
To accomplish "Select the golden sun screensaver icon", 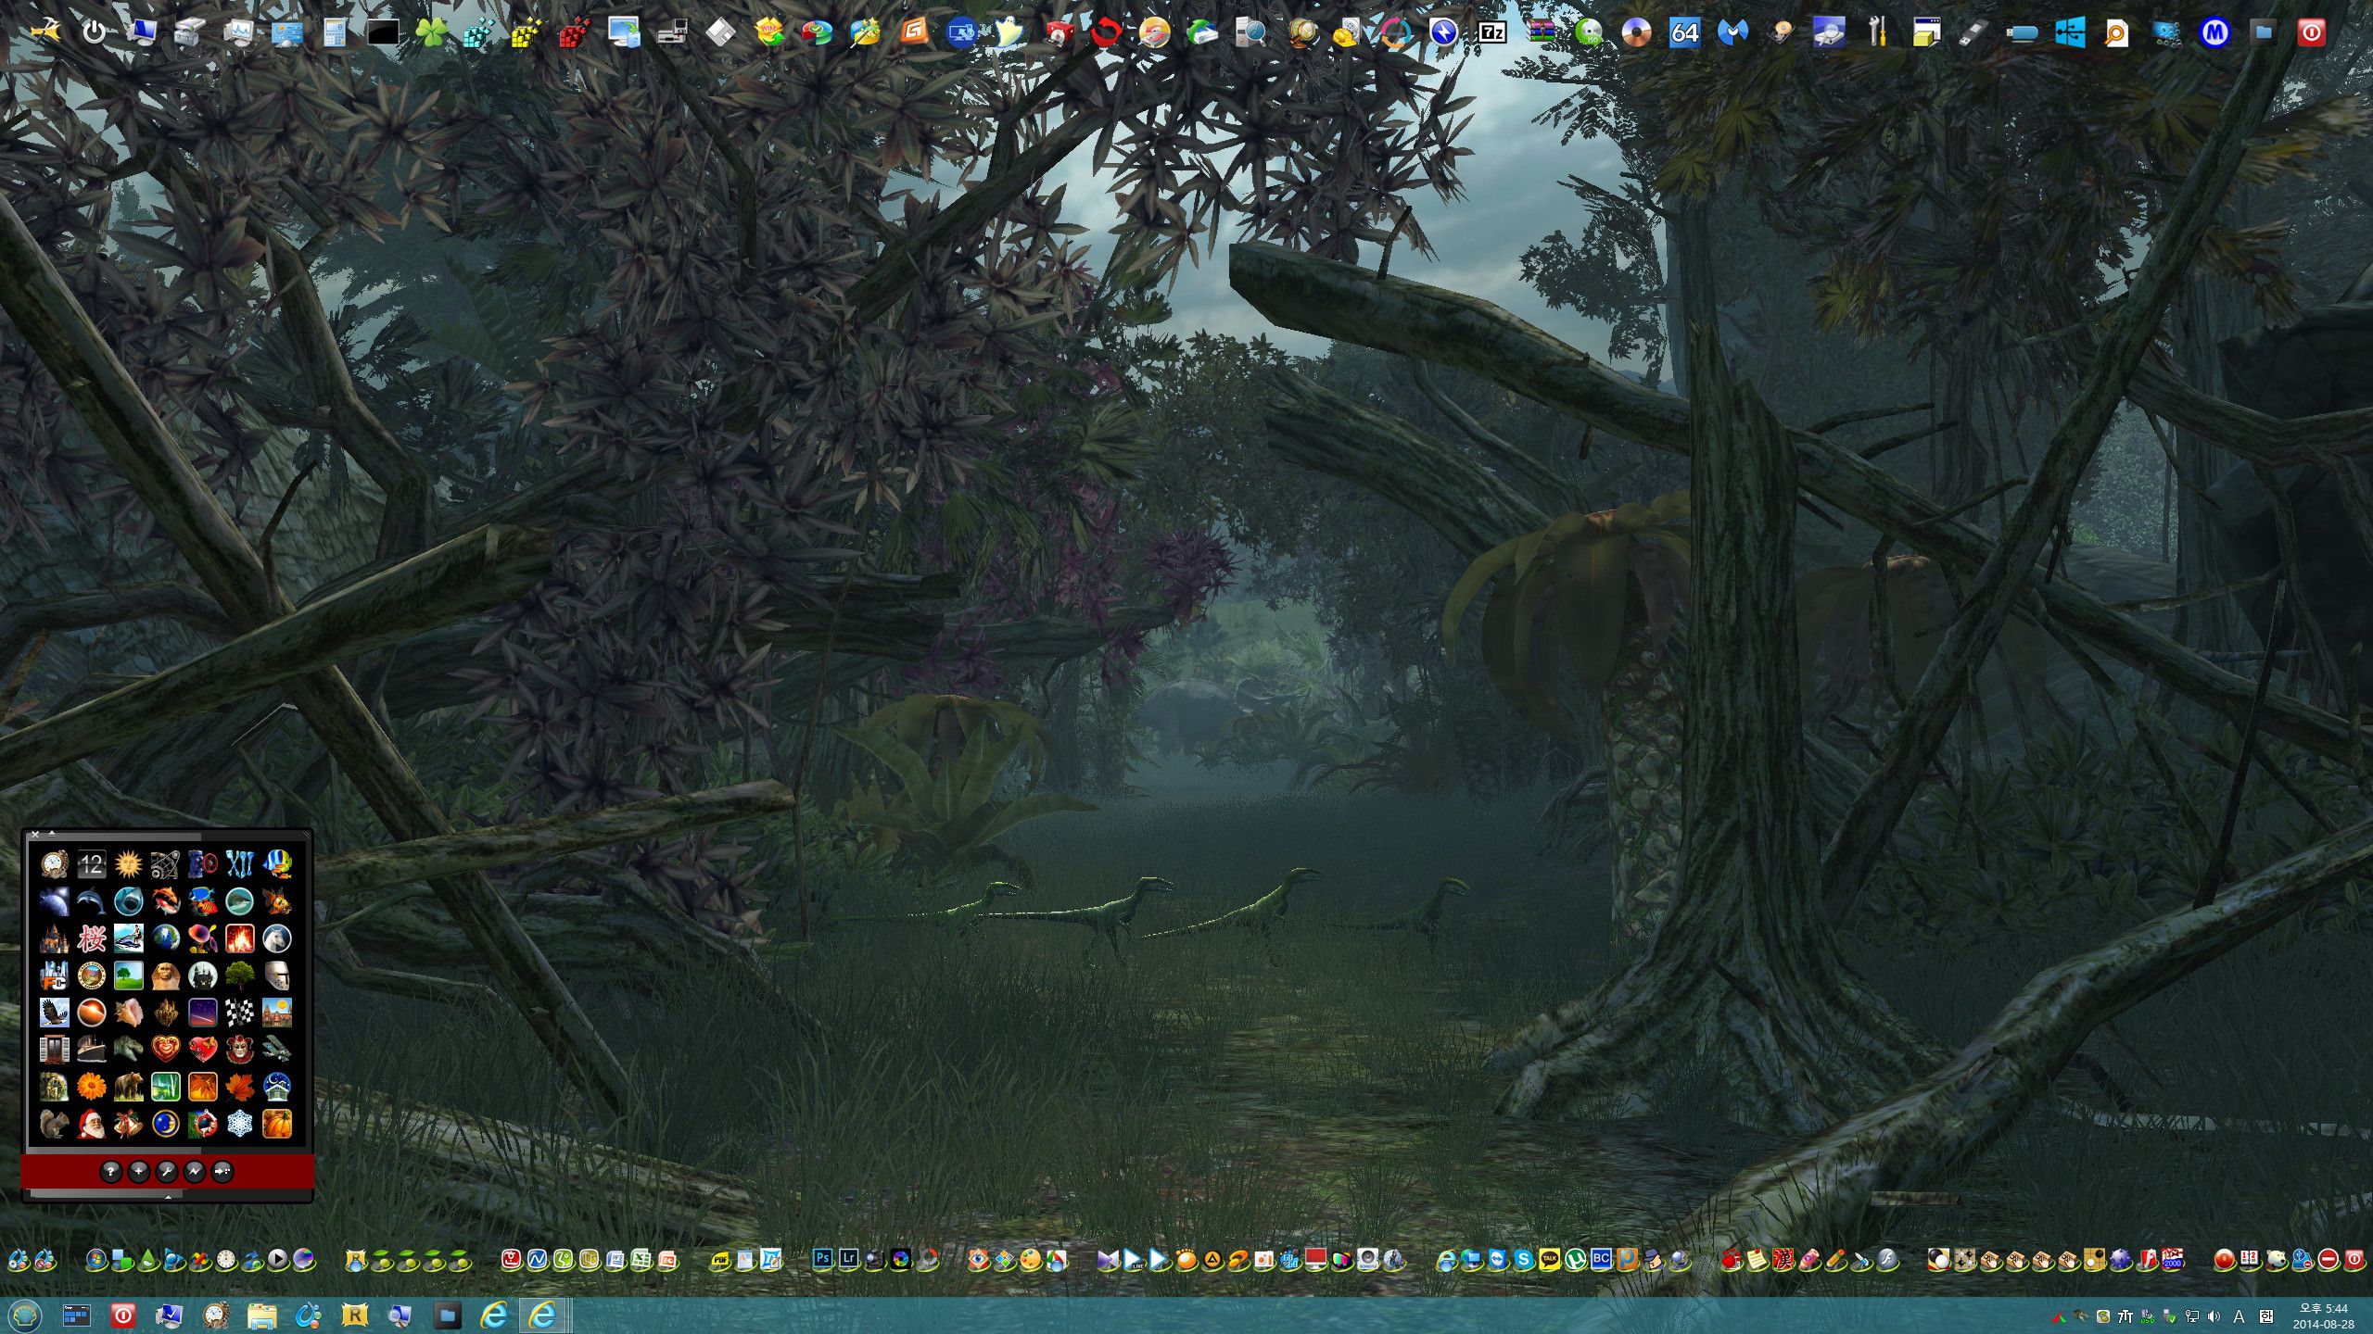I will (128, 864).
